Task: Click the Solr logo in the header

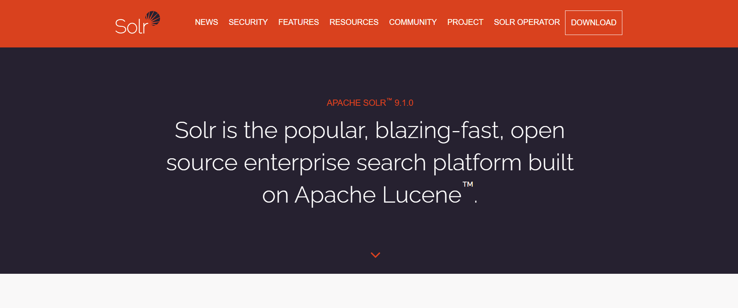Action: point(137,23)
